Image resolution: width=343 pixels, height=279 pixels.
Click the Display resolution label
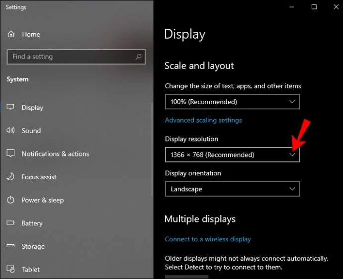[x=191, y=139]
